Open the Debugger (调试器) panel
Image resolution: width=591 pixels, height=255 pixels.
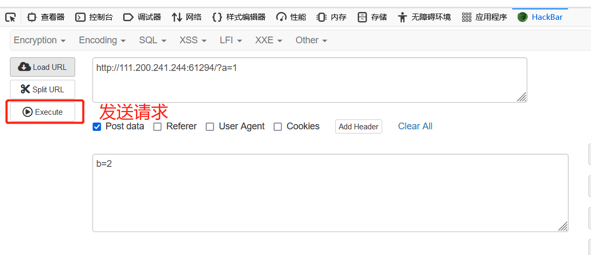tap(142, 17)
